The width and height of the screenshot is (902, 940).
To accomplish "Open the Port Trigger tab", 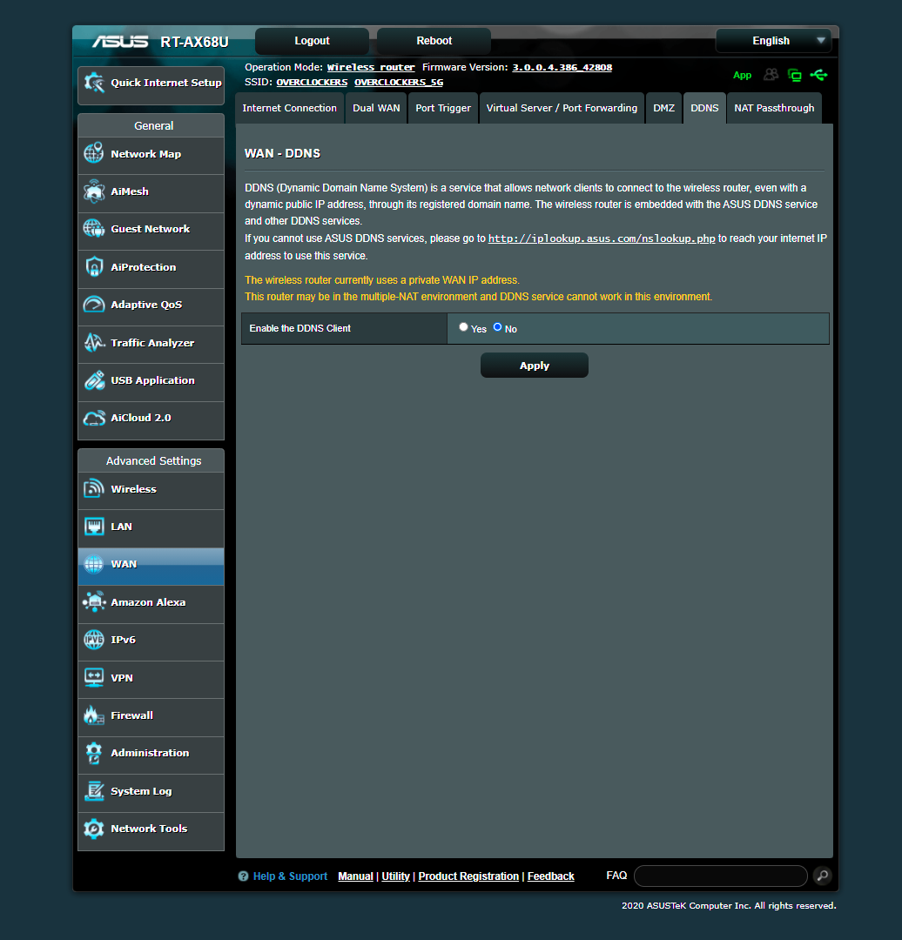I will click(x=443, y=108).
